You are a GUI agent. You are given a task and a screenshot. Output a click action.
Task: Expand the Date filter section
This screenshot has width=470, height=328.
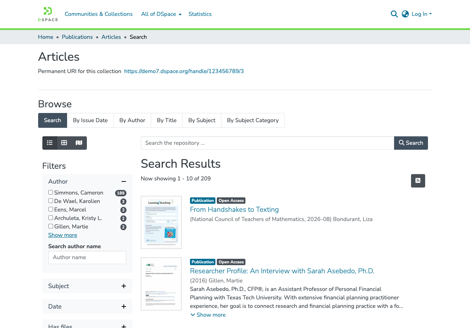pyautogui.click(x=124, y=306)
